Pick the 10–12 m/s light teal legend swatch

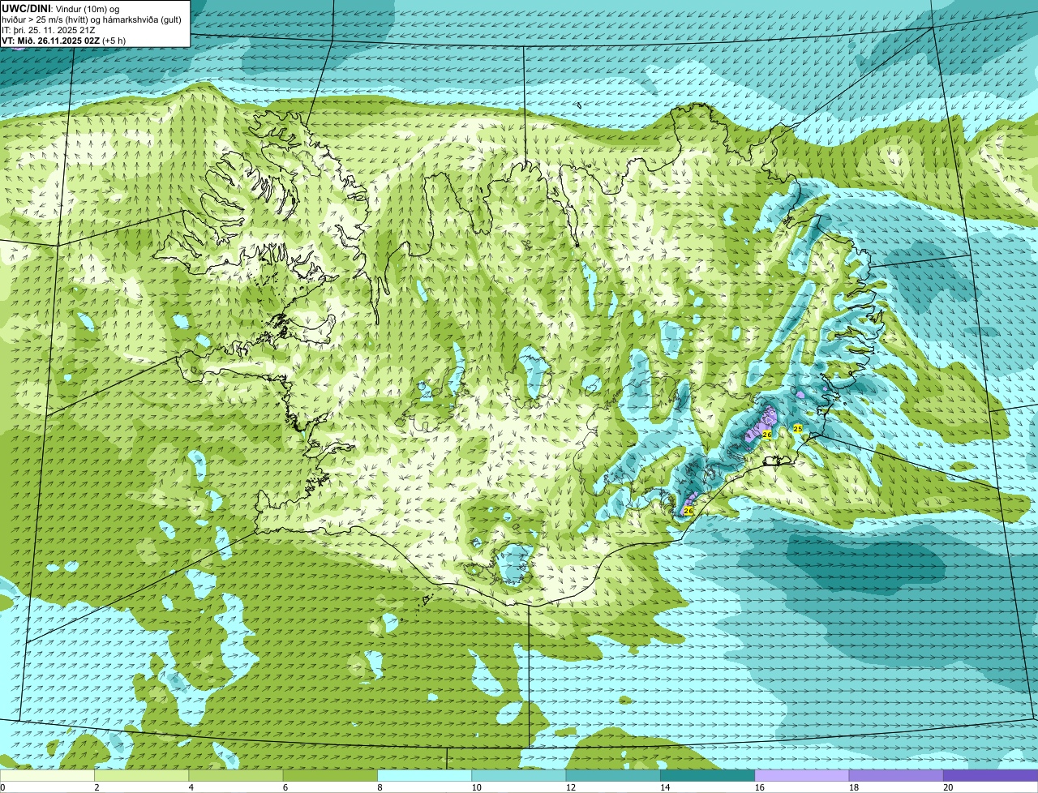[x=519, y=776]
